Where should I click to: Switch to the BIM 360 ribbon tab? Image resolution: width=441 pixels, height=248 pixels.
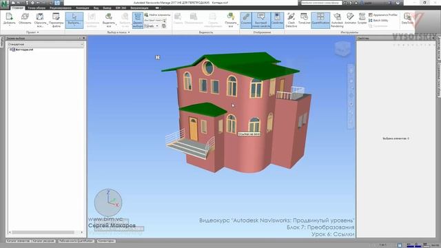coord(121,8)
